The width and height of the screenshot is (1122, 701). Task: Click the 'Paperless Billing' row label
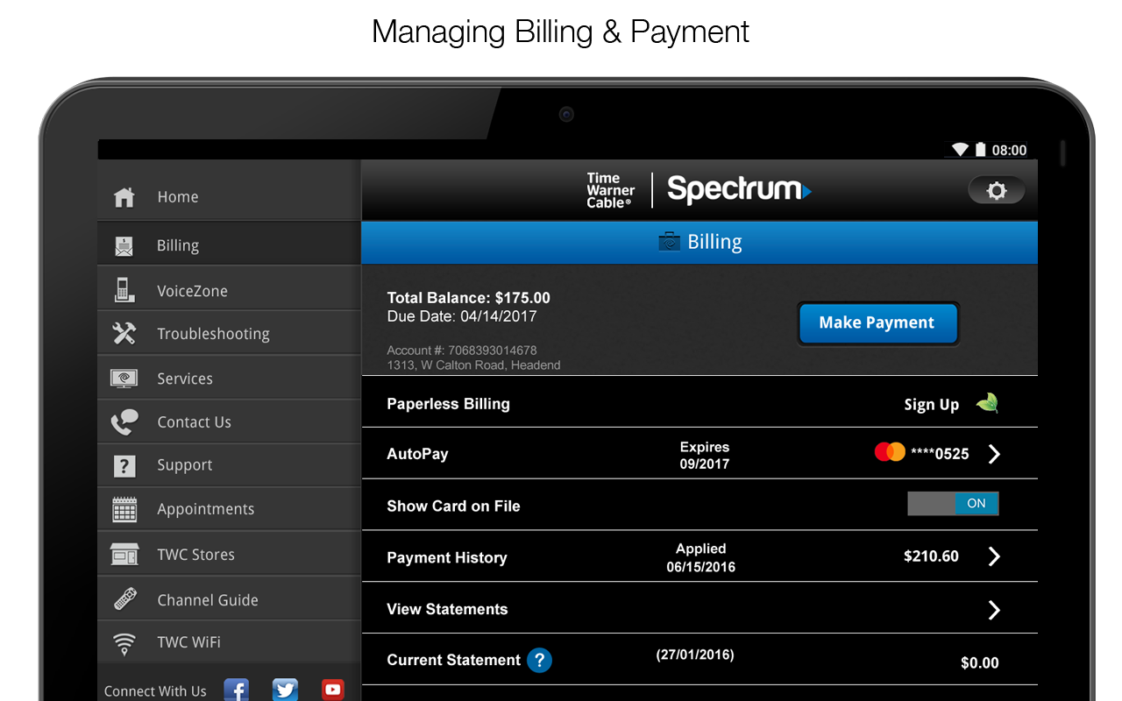click(449, 404)
